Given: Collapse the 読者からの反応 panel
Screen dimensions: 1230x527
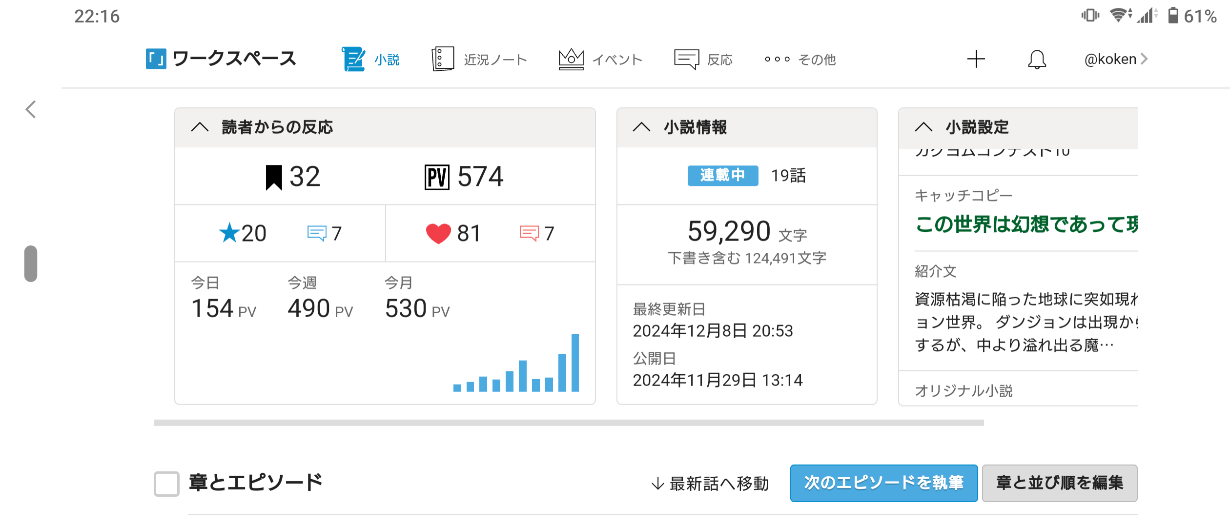Looking at the screenshot, I should coord(200,127).
